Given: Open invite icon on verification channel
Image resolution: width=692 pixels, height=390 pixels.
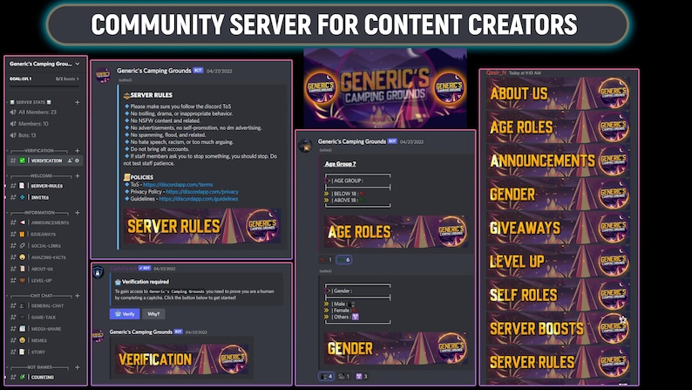Looking at the screenshot, I should point(70,161).
